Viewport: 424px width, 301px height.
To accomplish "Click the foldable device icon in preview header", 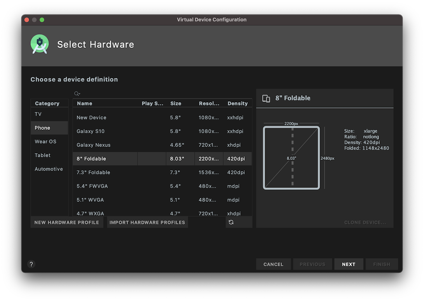I will point(266,98).
